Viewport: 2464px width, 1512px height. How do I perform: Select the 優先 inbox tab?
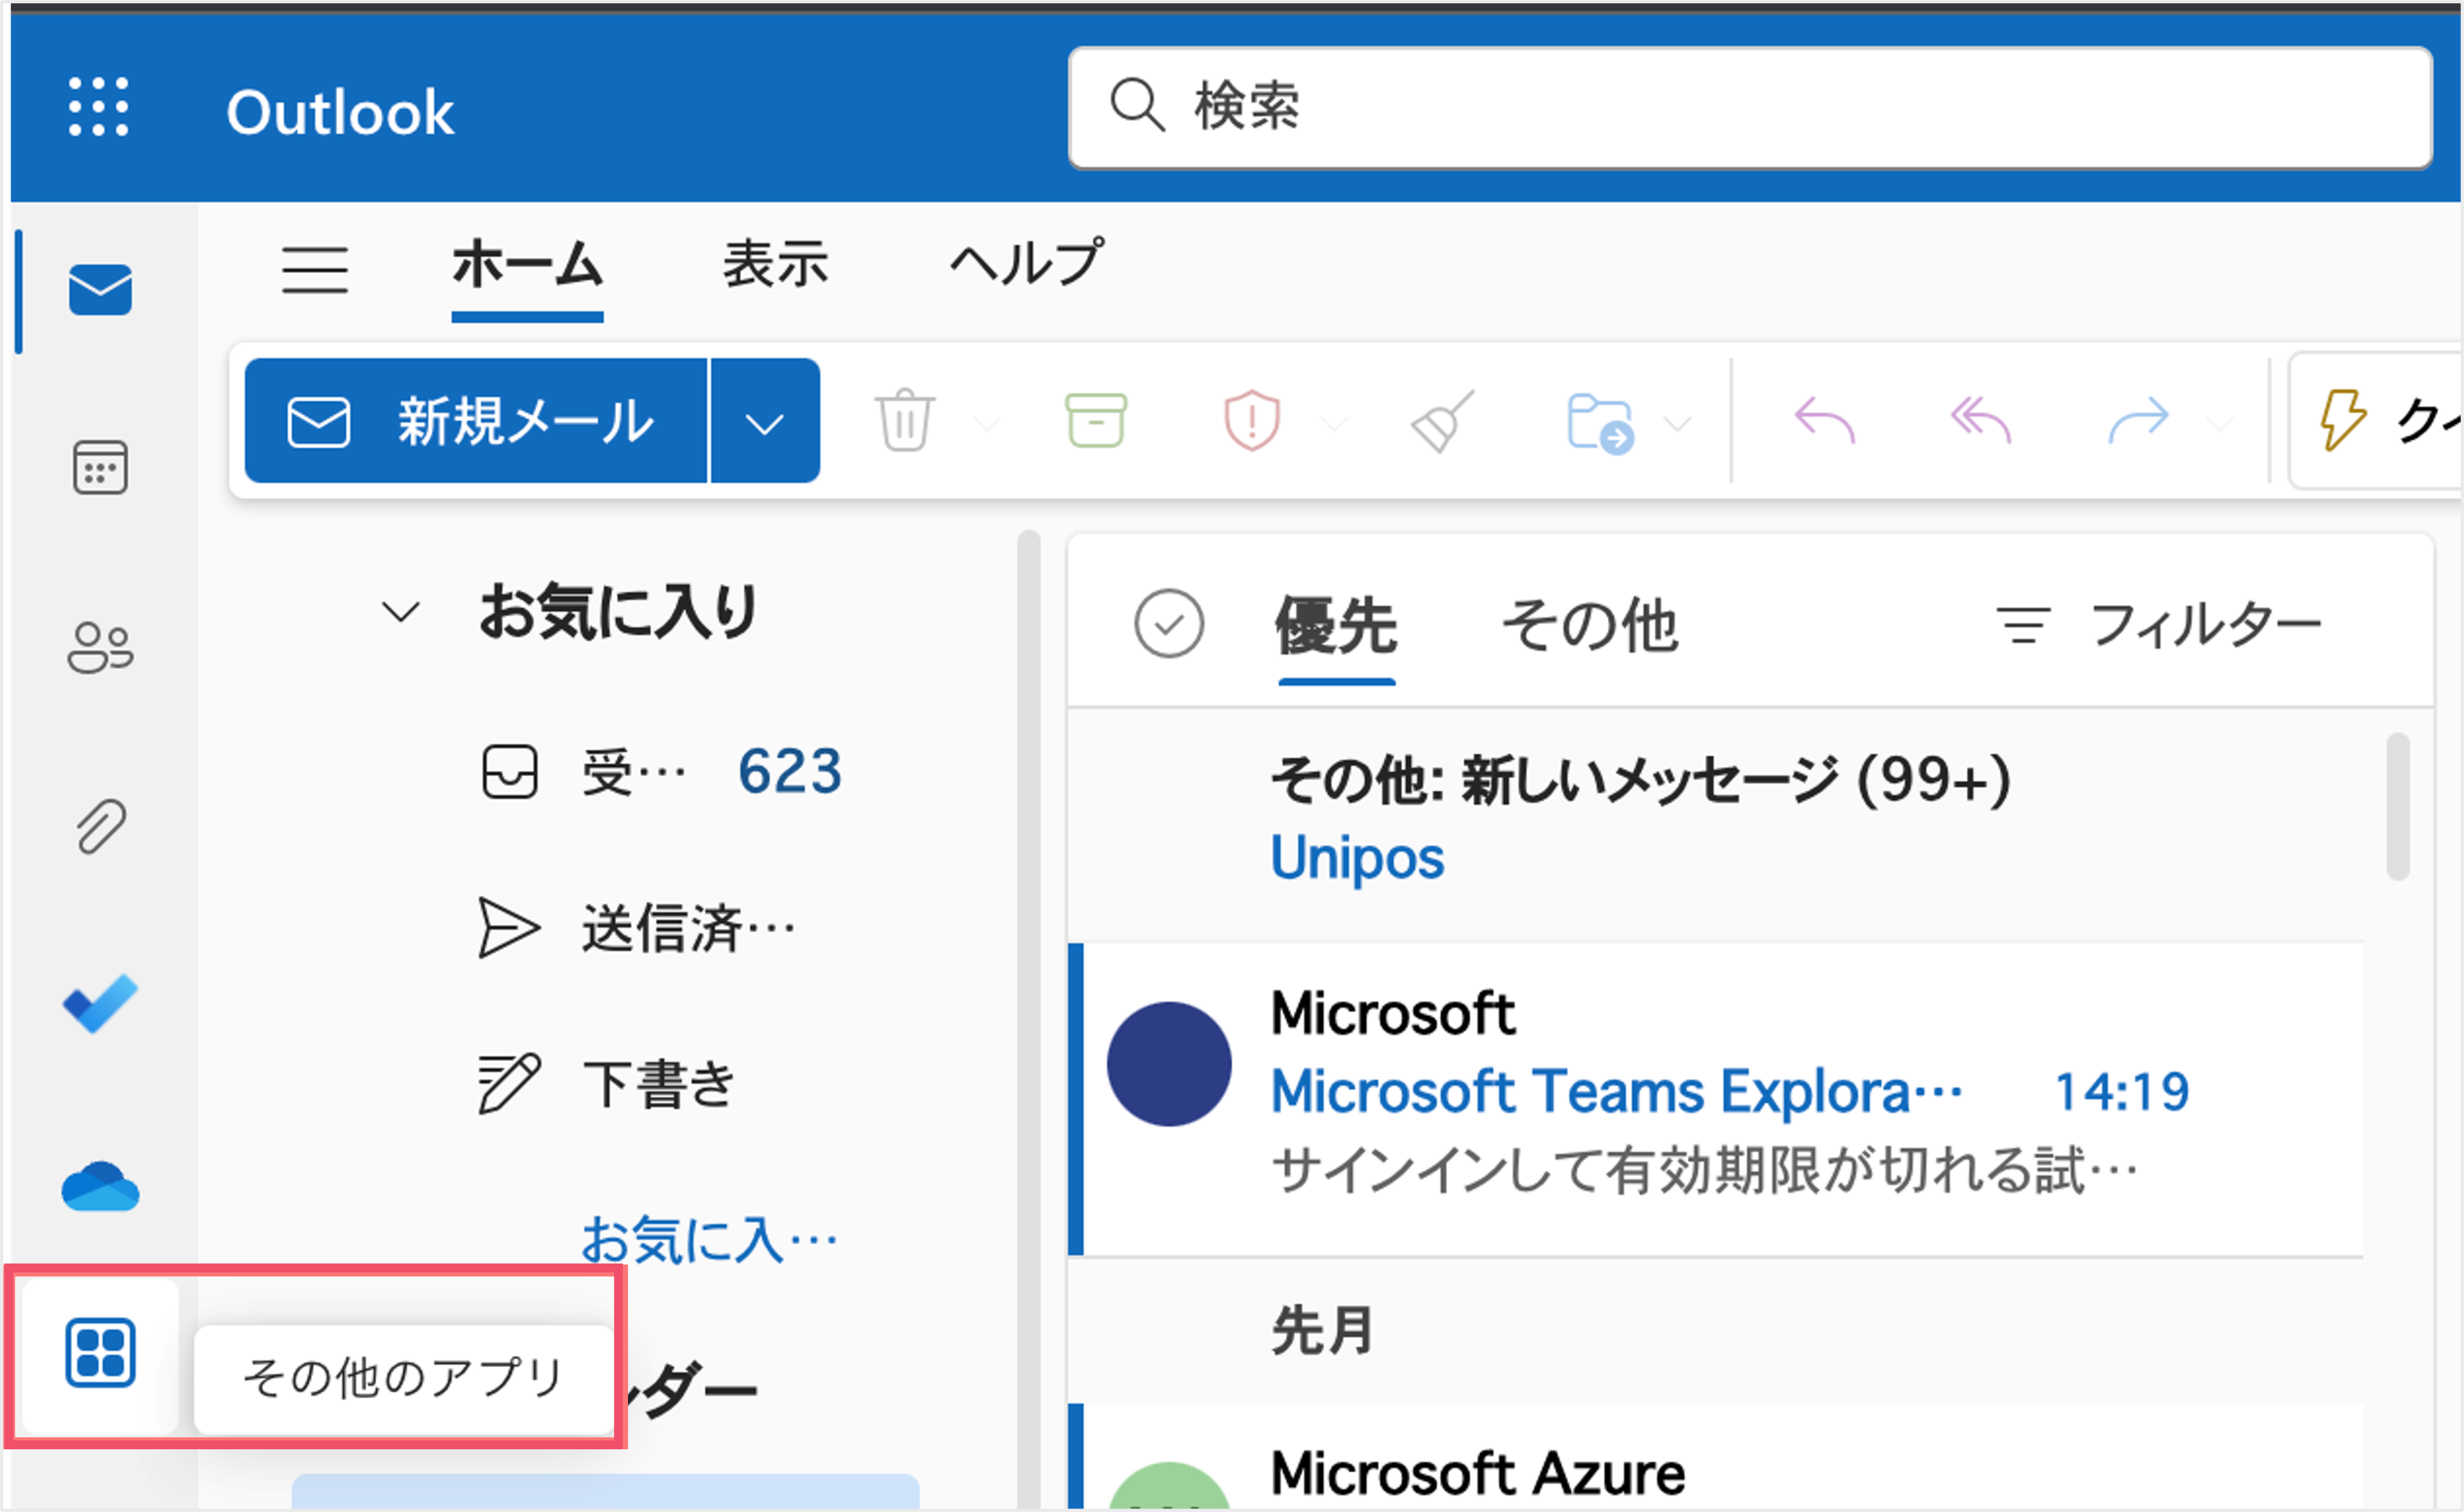tap(1336, 626)
